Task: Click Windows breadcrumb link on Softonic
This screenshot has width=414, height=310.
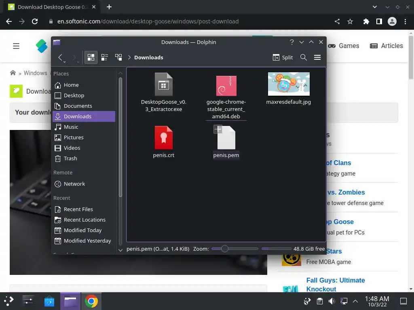Action: 36,73
